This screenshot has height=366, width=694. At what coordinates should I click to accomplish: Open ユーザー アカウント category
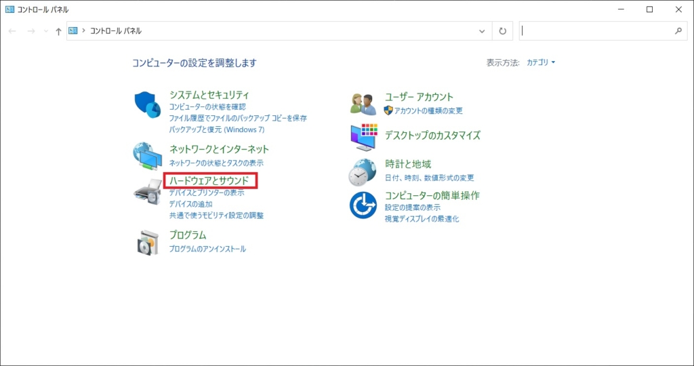pos(419,97)
